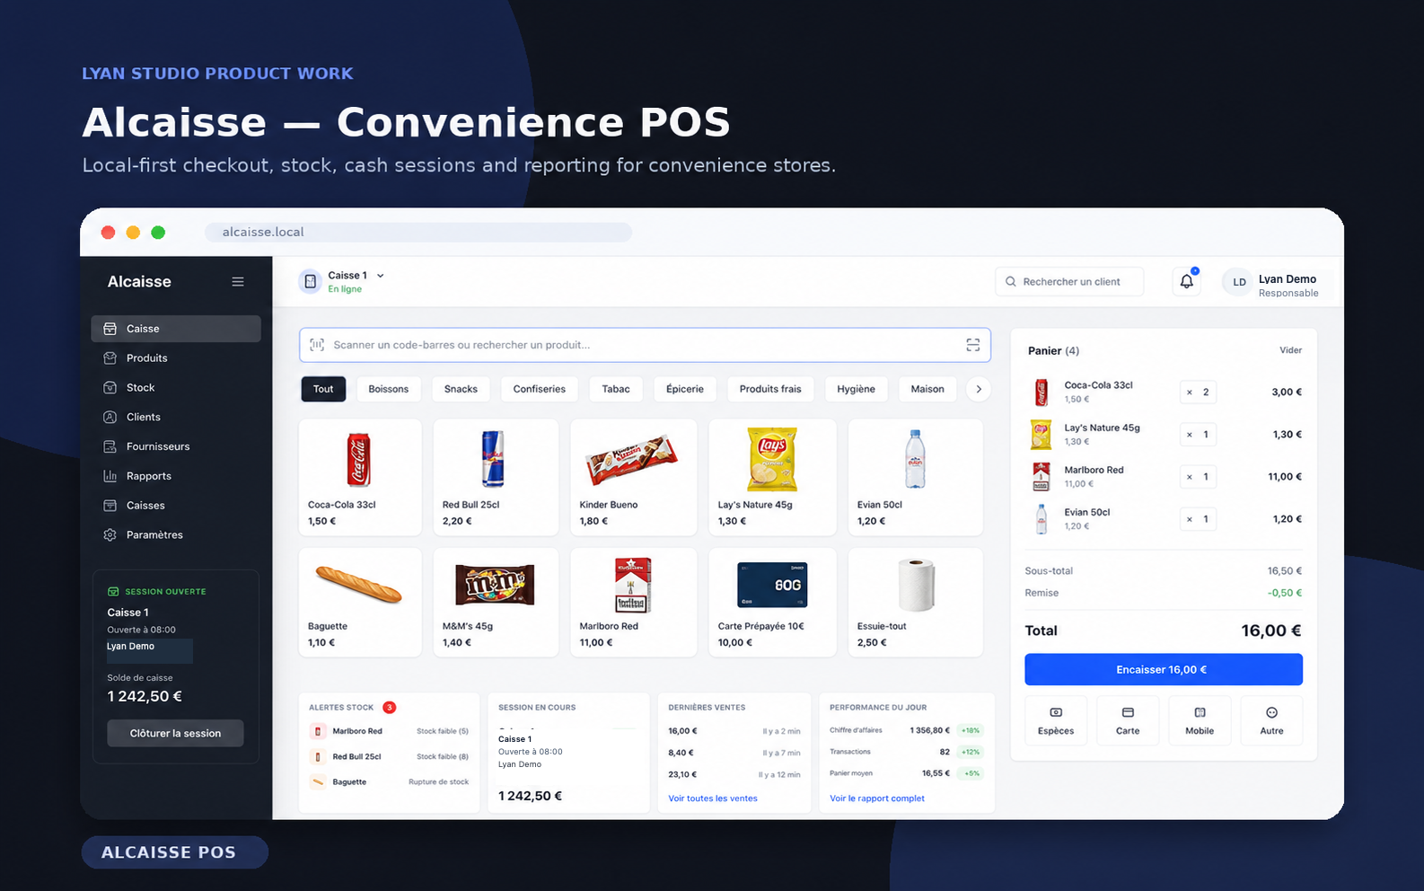Choose Mobile payment method
Viewport: 1424px width, 891px height.
(1200, 720)
